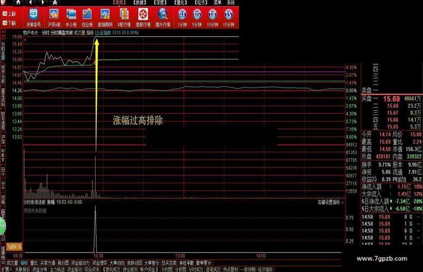
Task: Open the 沪深A股 market icon
Action: [x=54, y=18]
